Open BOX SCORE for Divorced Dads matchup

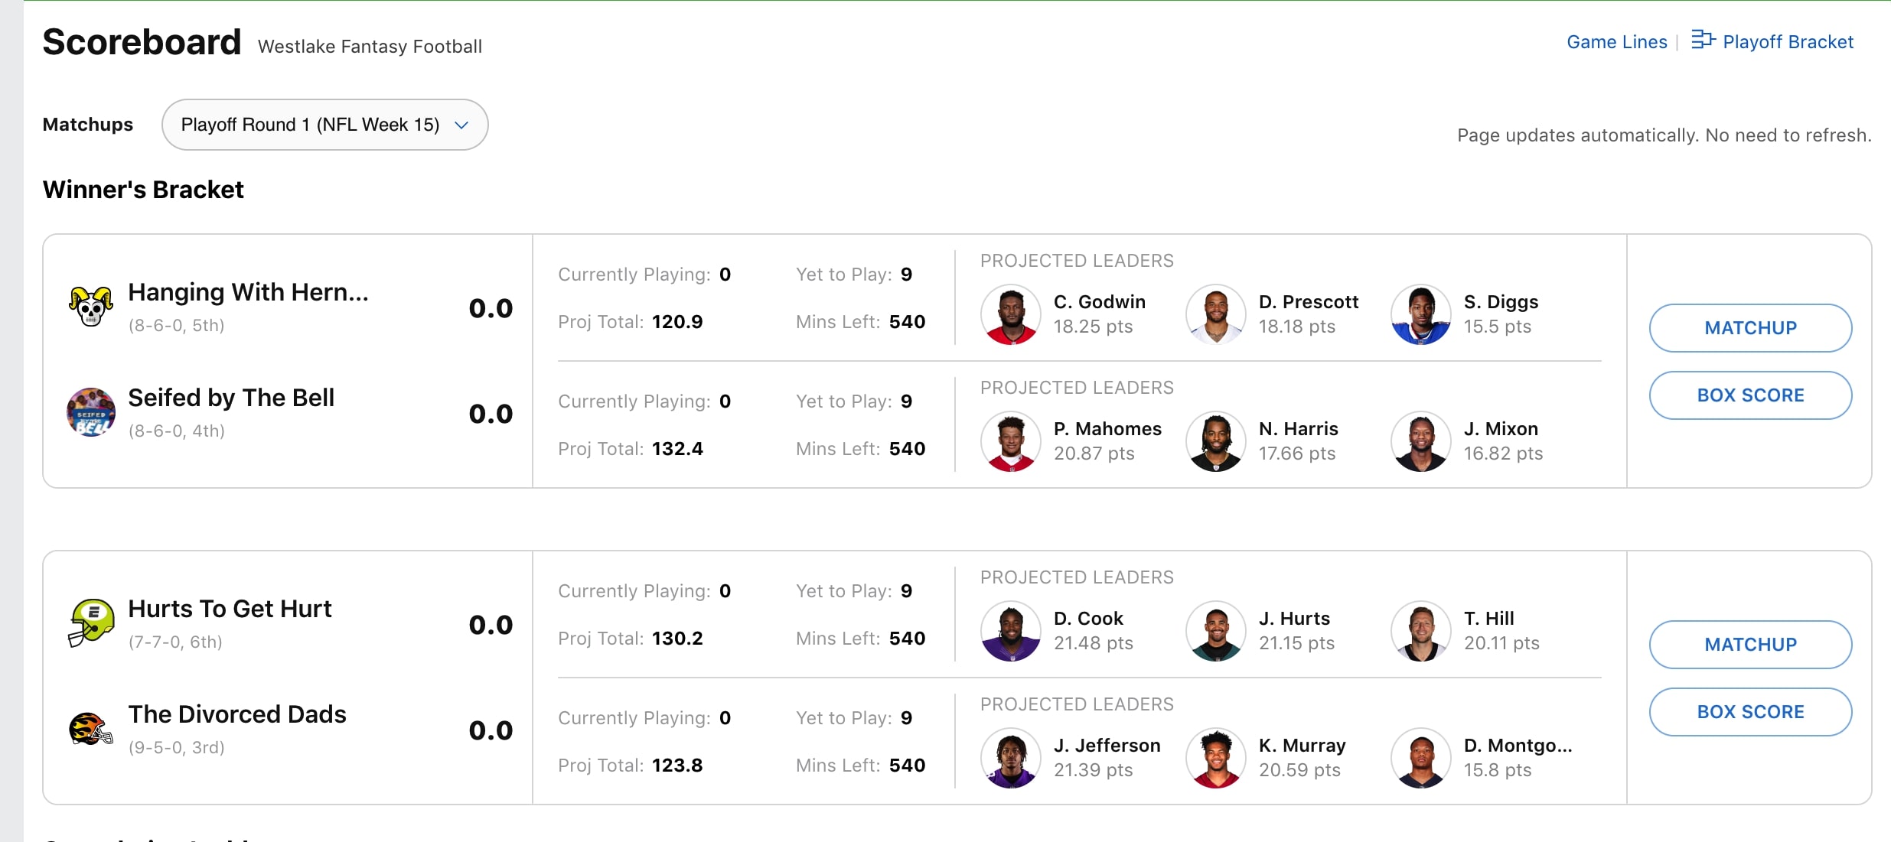(x=1750, y=712)
